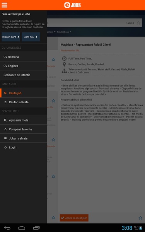Expand the Tipul jobului filter dropdown
The image size is (145, 232).
[x=64, y=32]
